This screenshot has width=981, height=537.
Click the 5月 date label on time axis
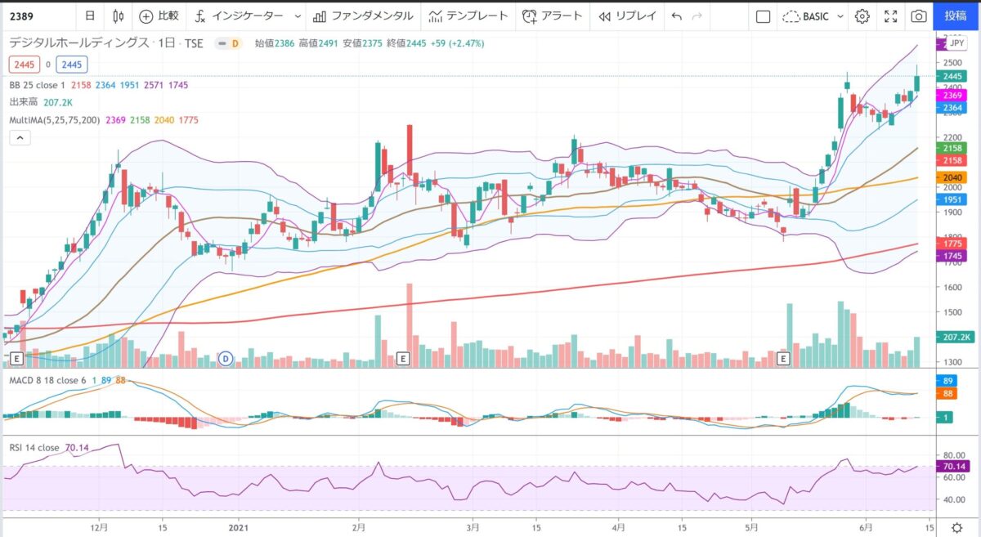752,528
